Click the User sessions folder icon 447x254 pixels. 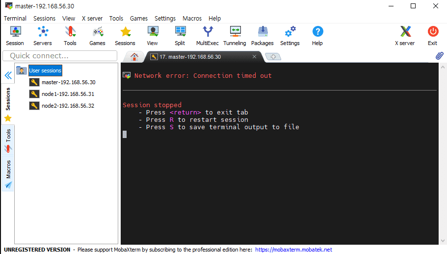coord(22,70)
